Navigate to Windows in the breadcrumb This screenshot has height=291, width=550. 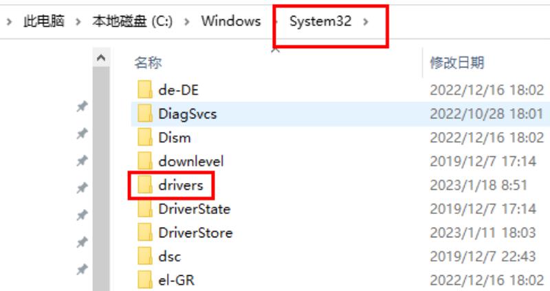pos(231,21)
